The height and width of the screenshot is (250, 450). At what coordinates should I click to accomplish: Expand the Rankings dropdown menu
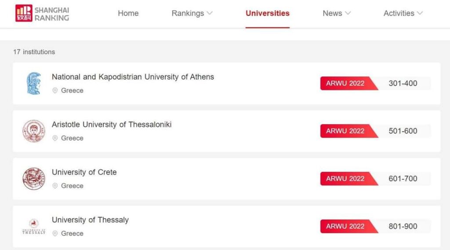[192, 13]
